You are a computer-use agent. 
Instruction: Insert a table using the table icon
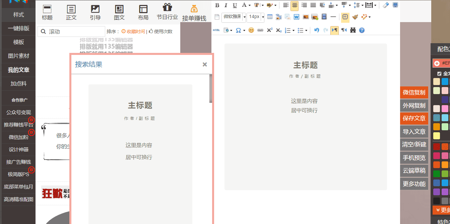270,17
